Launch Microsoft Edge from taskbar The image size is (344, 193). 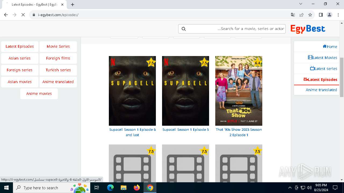point(110,188)
